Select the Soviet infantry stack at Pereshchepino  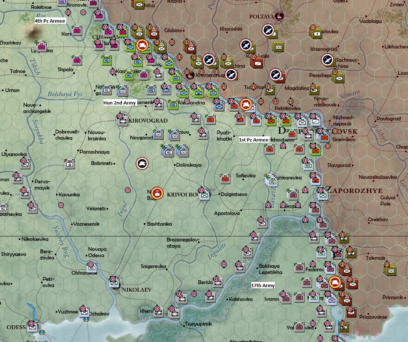339,77
